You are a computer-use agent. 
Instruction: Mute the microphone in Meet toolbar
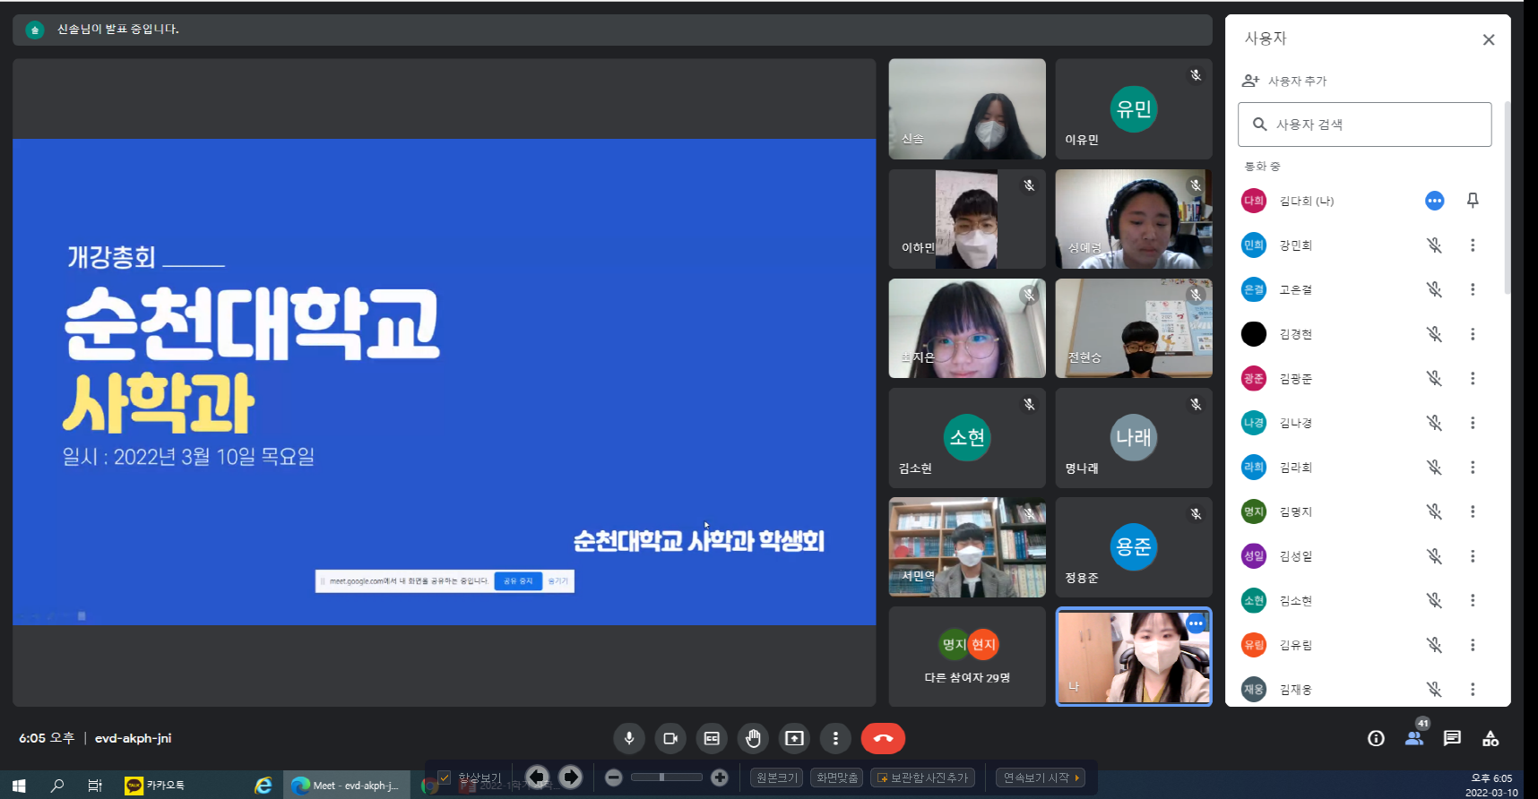coord(629,738)
